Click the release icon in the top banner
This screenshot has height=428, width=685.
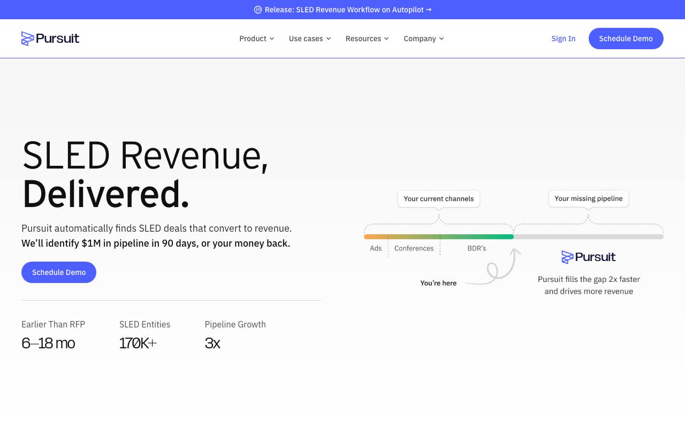coord(258,10)
